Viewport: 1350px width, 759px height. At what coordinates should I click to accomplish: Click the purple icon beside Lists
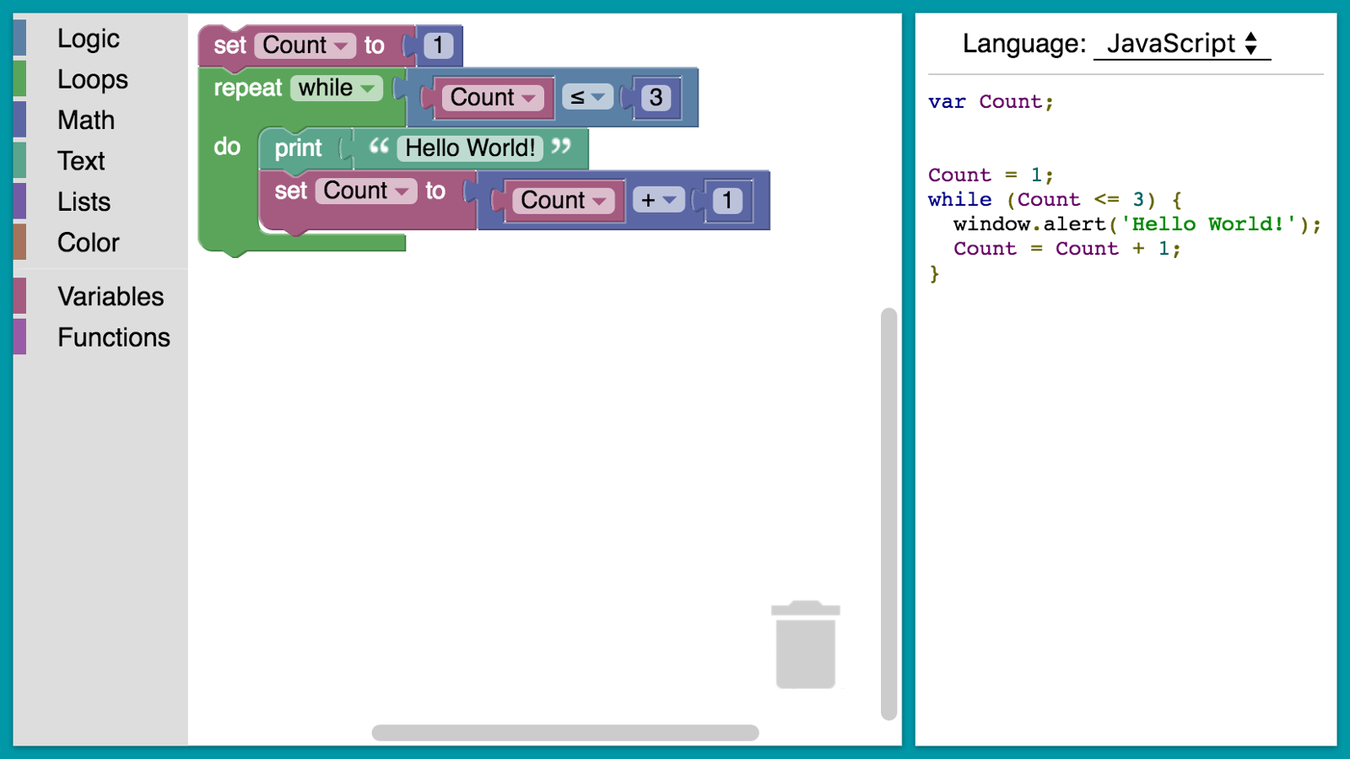pyautogui.click(x=19, y=202)
